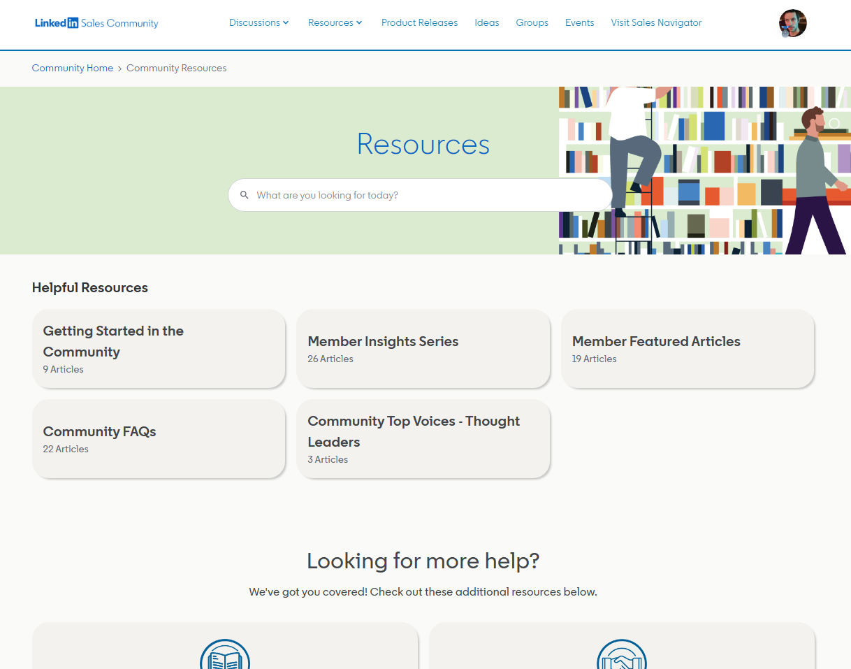This screenshot has height=669, width=851.
Task: Select Events in the top navigation
Action: [579, 22]
